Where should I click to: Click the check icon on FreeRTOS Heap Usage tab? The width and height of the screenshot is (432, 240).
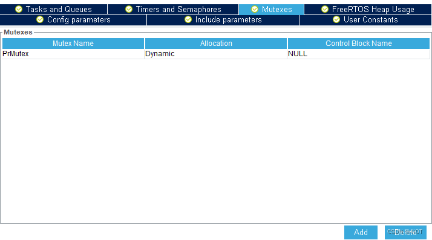[325, 9]
